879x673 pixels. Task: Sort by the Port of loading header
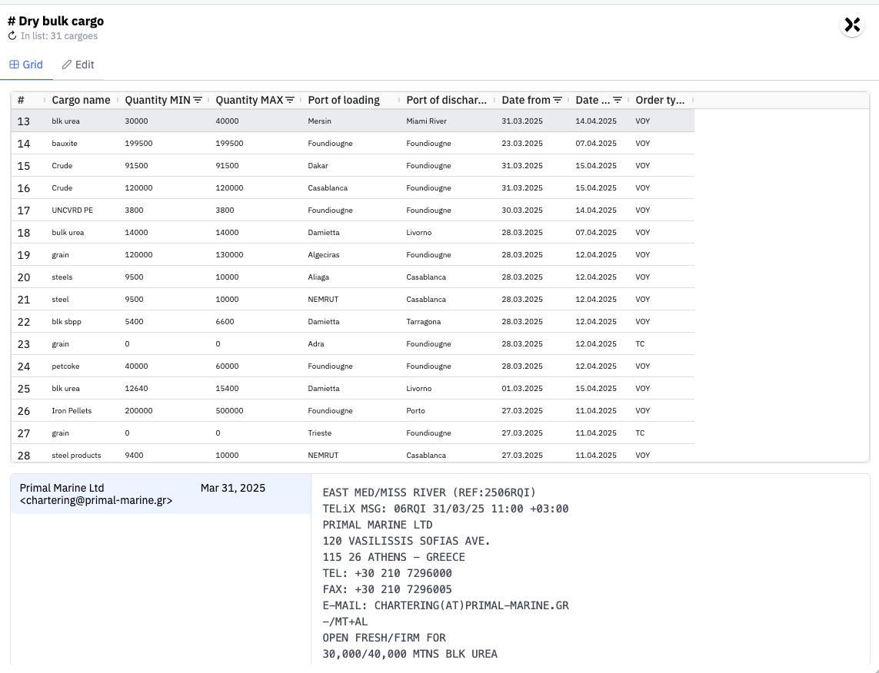click(x=344, y=100)
